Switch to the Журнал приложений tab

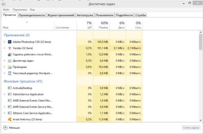click(61, 15)
